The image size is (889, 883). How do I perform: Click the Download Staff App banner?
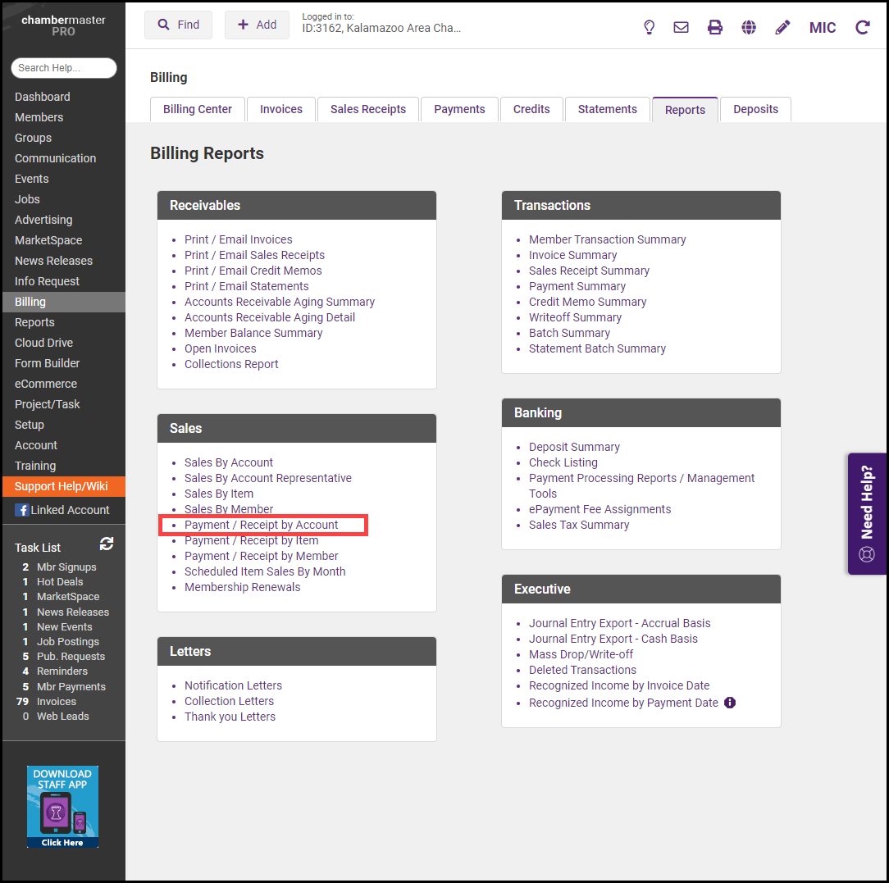[x=62, y=807]
